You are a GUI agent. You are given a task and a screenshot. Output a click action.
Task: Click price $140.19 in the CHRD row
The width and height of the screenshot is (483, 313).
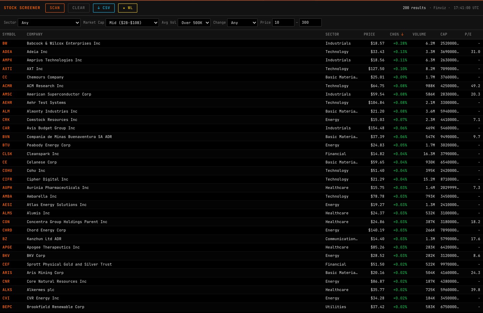(x=376, y=230)
